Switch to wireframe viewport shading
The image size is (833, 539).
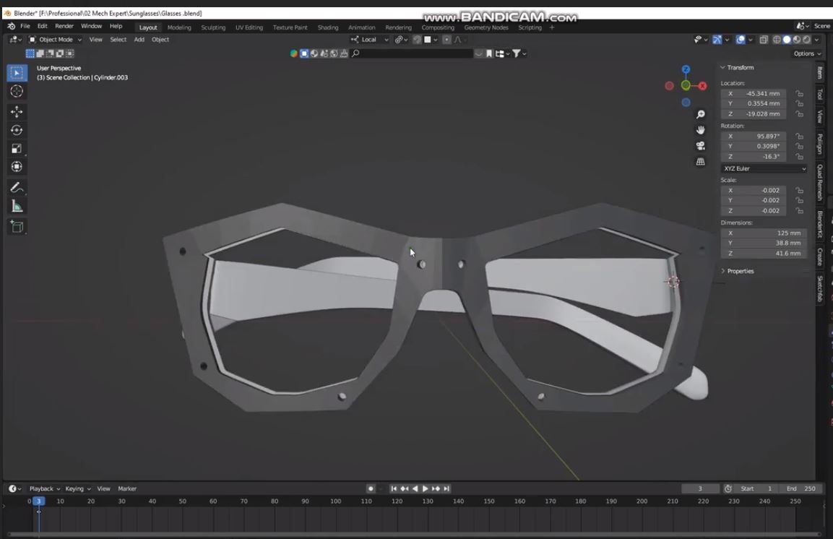[777, 40]
